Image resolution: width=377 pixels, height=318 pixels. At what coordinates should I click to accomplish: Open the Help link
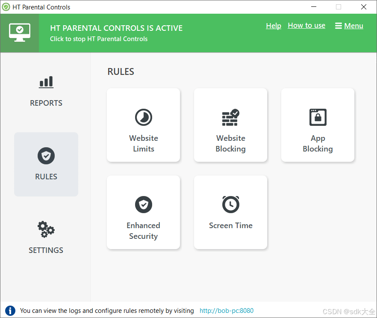pos(274,26)
